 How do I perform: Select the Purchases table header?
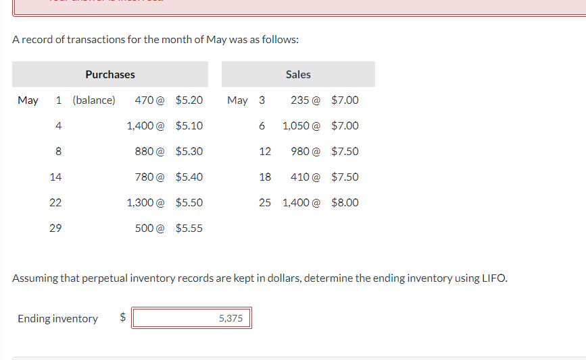tap(110, 74)
